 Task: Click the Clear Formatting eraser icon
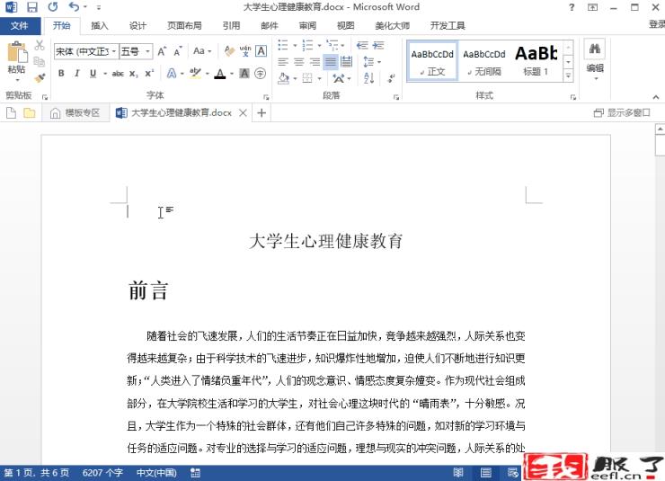click(x=228, y=51)
